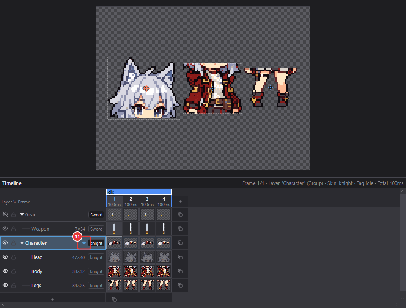Select Character cel in frame 3
This screenshot has height=308, width=406.
point(147,243)
